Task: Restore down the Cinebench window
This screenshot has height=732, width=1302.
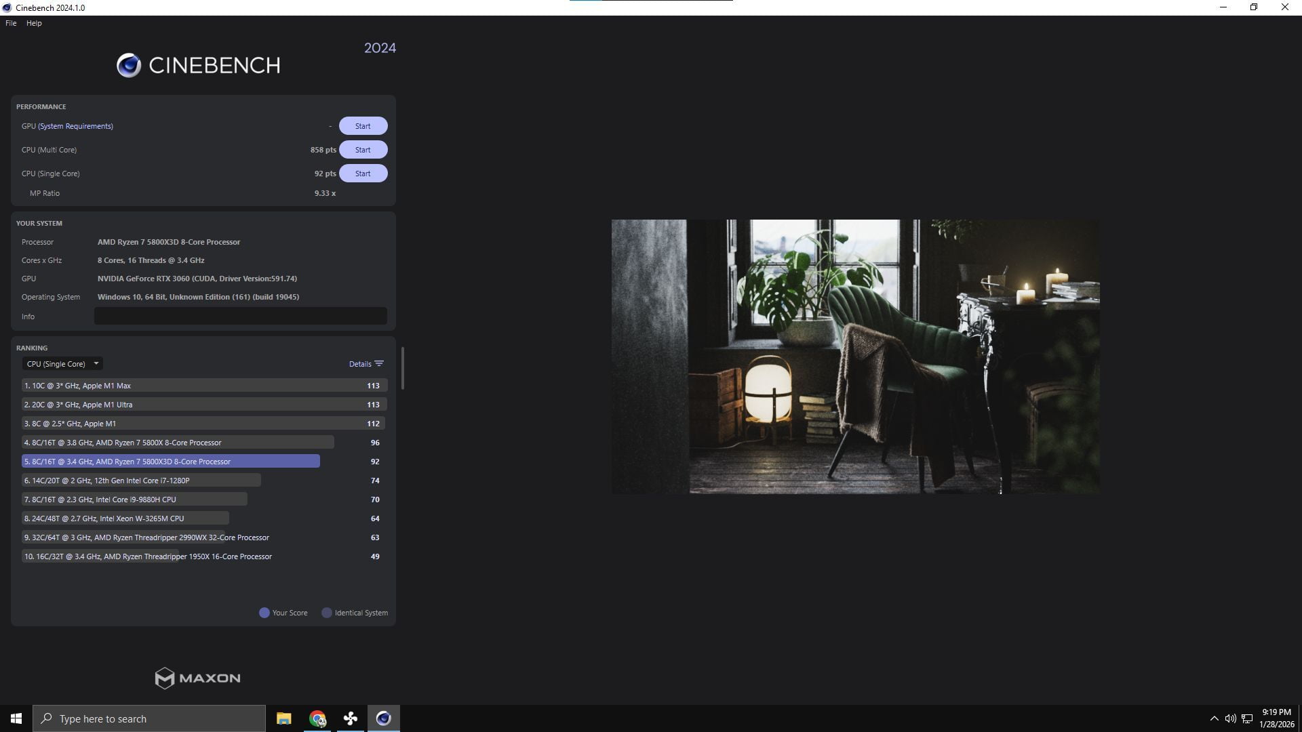Action: (1254, 7)
